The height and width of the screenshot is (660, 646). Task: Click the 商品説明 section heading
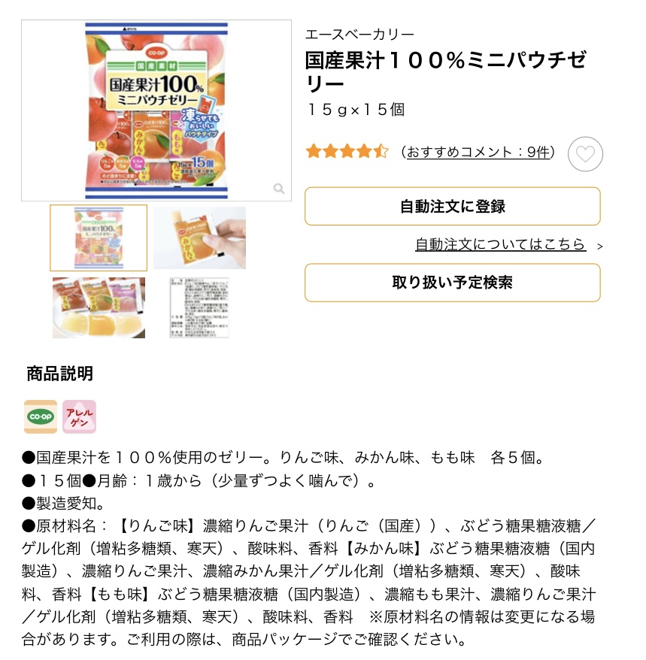tap(60, 374)
